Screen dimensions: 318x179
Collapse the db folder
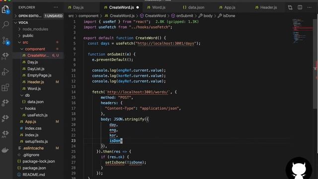(27, 95)
